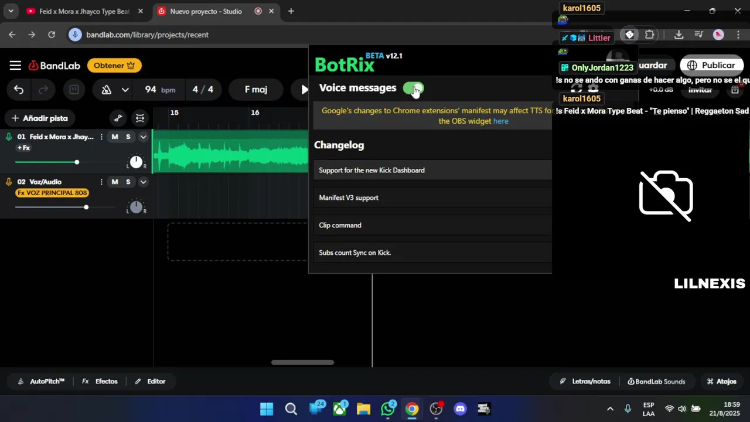Viewport: 750px width, 422px height.
Task: Click 'Subs count Sync on Kick.' entry
Action: coord(432,253)
